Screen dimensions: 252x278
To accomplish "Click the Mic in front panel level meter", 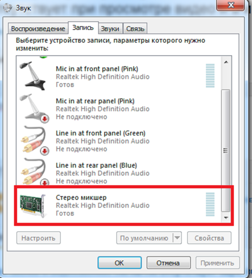I will [210, 76].
